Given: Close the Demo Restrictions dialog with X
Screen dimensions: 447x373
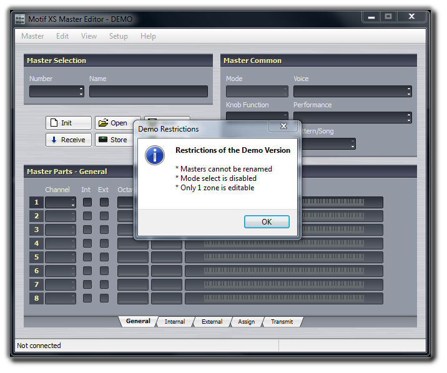Looking at the screenshot, I should tap(283, 126).
